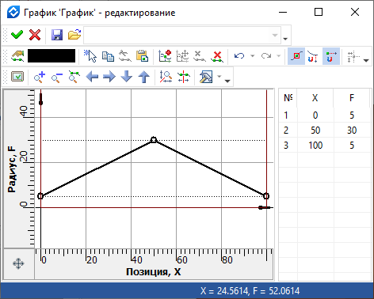Image resolution: width=374 pixels, height=299 pixels.
Task: Copy selected points with the copy icon
Action: [x=108, y=56]
